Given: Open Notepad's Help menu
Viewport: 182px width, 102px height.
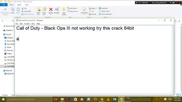Looking at the screenshot, I should click(x=38, y=24).
